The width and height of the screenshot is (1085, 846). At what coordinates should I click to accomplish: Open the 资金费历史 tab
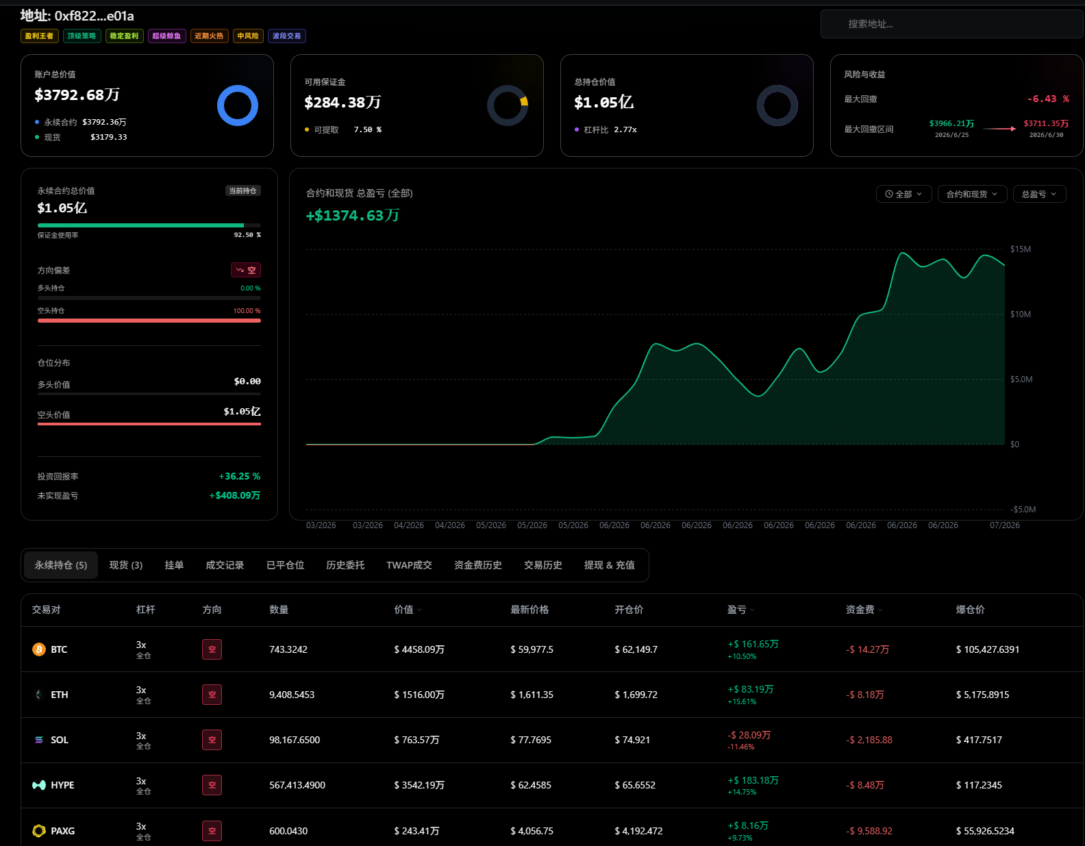click(x=478, y=565)
